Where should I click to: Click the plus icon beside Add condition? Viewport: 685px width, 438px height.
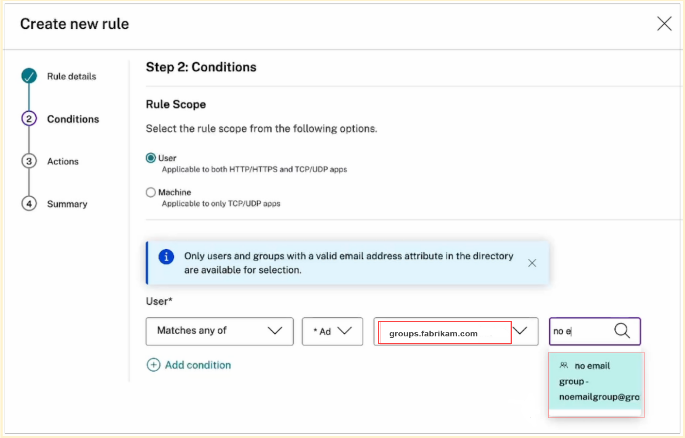click(x=154, y=365)
